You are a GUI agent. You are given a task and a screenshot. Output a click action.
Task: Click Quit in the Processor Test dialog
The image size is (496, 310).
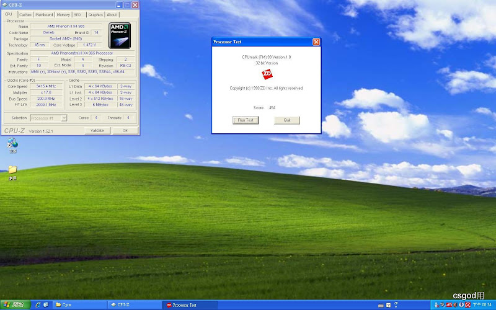pyautogui.click(x=287, y=120)
